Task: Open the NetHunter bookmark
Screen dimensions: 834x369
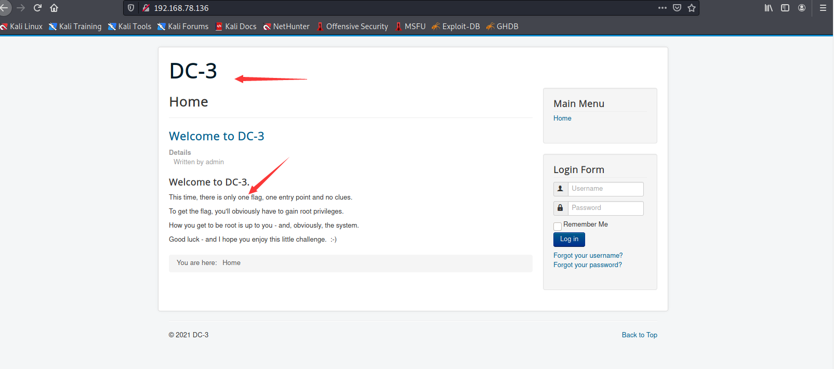Action: (x=286, y=27)
